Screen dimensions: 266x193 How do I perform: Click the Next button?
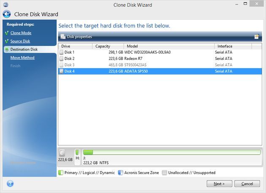pos(220,184)
